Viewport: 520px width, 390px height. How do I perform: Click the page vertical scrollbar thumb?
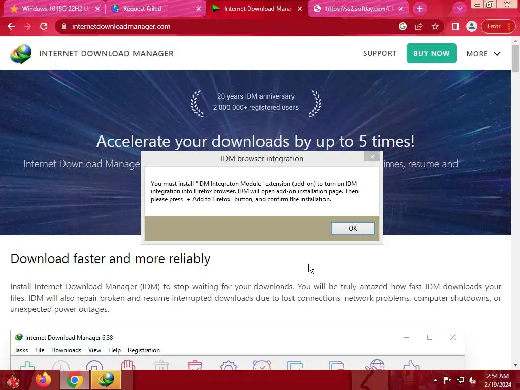pyautogui.click(x=515, y=58)
